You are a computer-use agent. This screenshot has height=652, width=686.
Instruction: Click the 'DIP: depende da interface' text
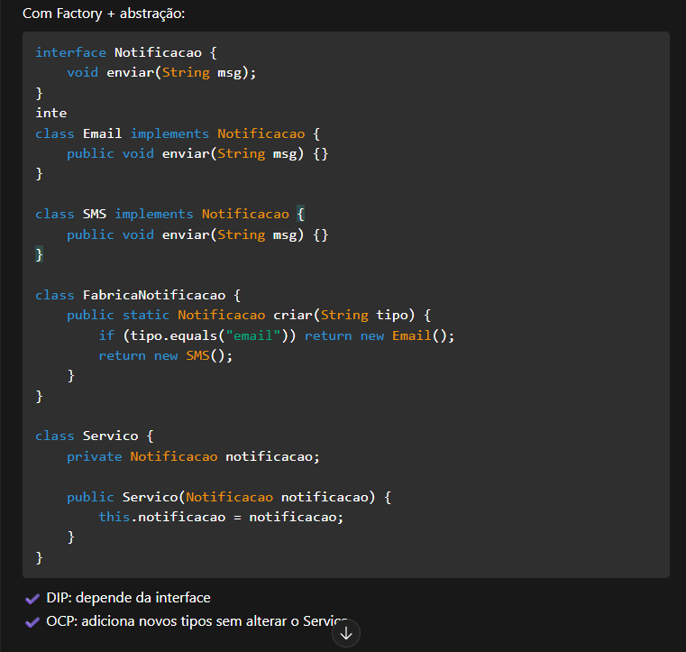pyautogui.click(x=128, y=598)
